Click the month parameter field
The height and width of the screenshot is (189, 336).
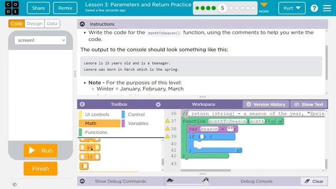pos(257,121)
